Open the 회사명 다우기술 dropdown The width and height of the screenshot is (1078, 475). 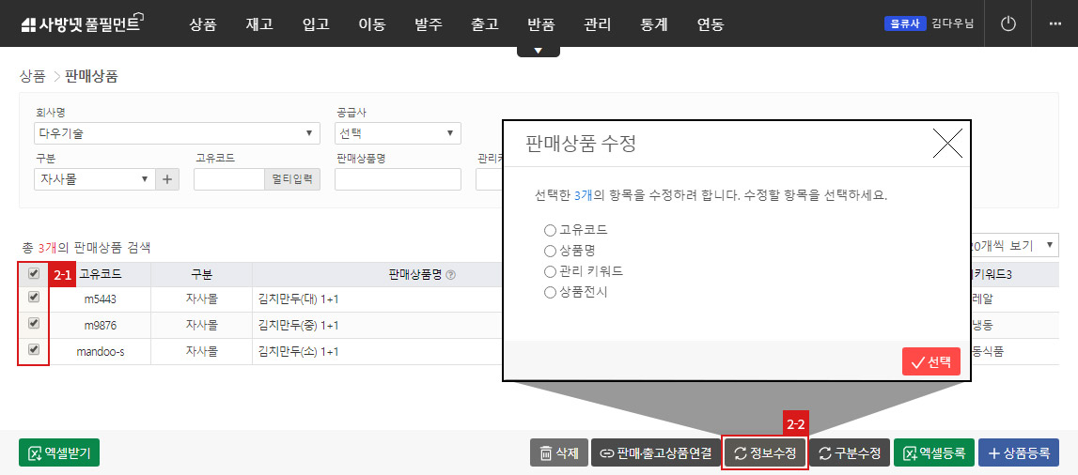coord(177,133)
